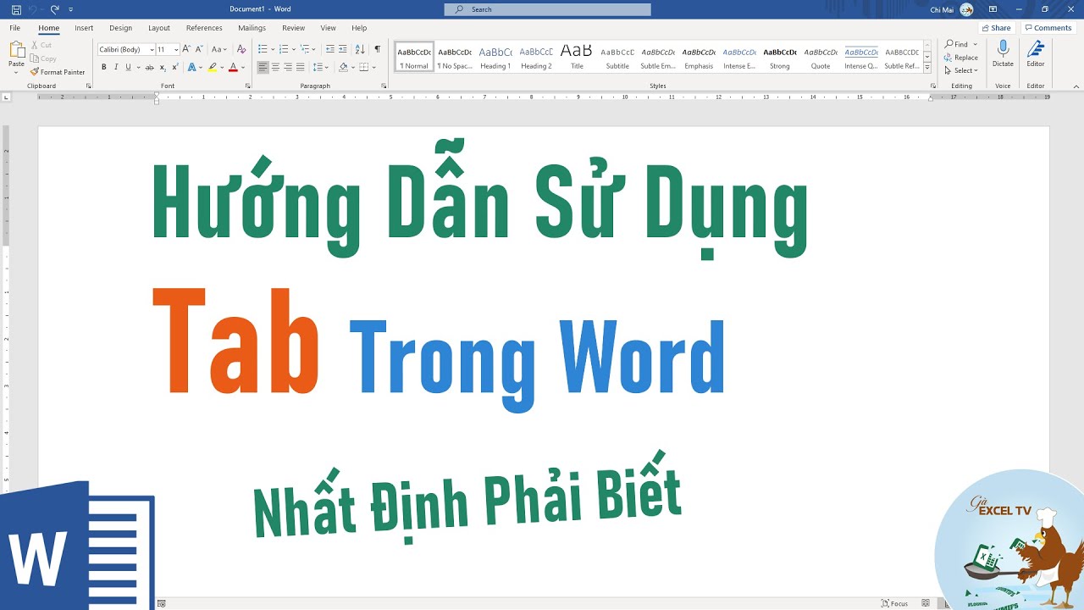Viewport: 1084px width, 610px height.
Task: Start a bulleted list
Action: (264, 49)
